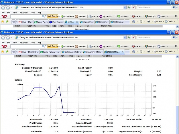The image size is (179, 134).
Task: Click Quick Tabs icon in Statement 25368 window
Action: (13, 52)
